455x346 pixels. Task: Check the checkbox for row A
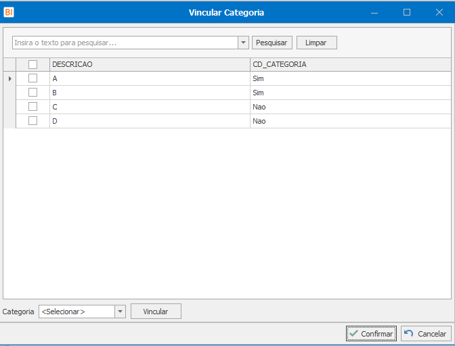[32, 78]
